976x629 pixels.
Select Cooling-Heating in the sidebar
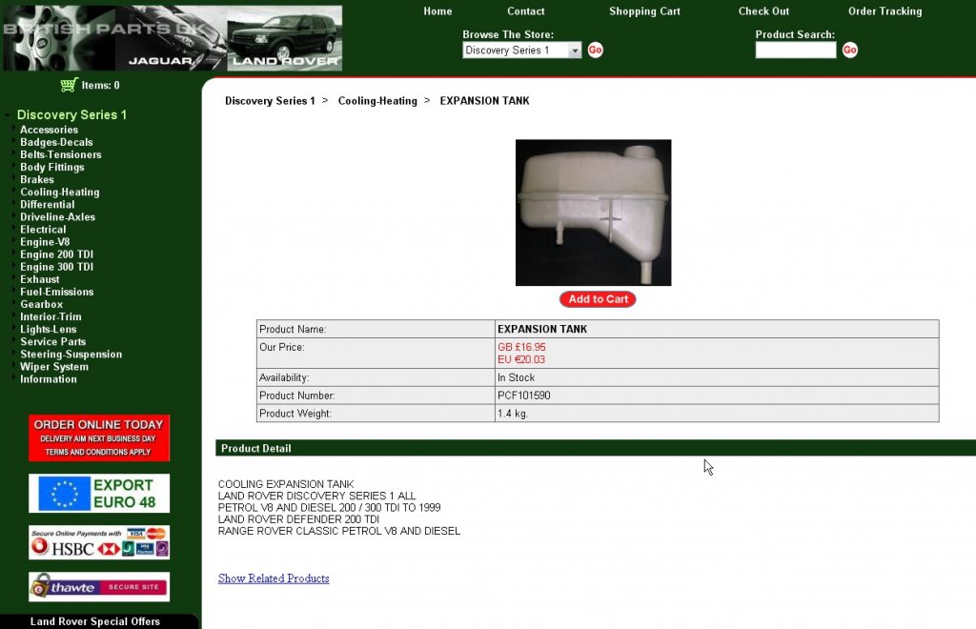point(60,193)
